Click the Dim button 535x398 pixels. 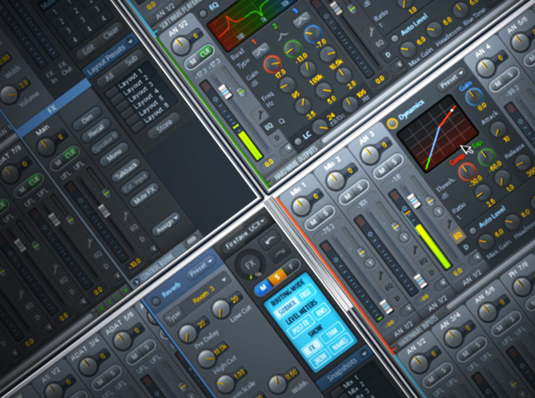pos(87,118)
